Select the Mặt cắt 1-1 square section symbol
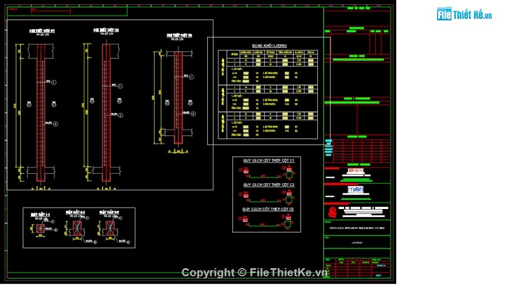Viewport: 510px width, 287px height. pyautogui.click(x=40, y=229)
